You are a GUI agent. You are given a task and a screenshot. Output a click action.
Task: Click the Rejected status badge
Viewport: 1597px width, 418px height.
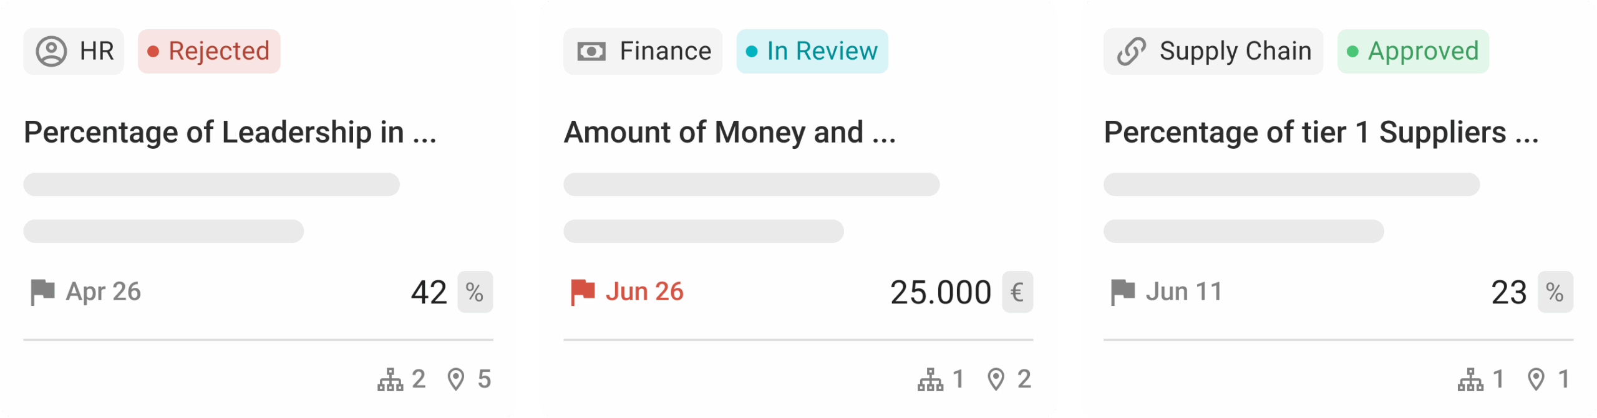209,51
